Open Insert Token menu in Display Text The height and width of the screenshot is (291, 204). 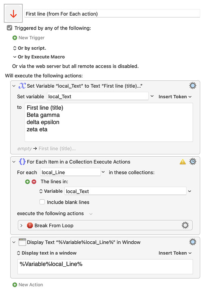point(175,253)
